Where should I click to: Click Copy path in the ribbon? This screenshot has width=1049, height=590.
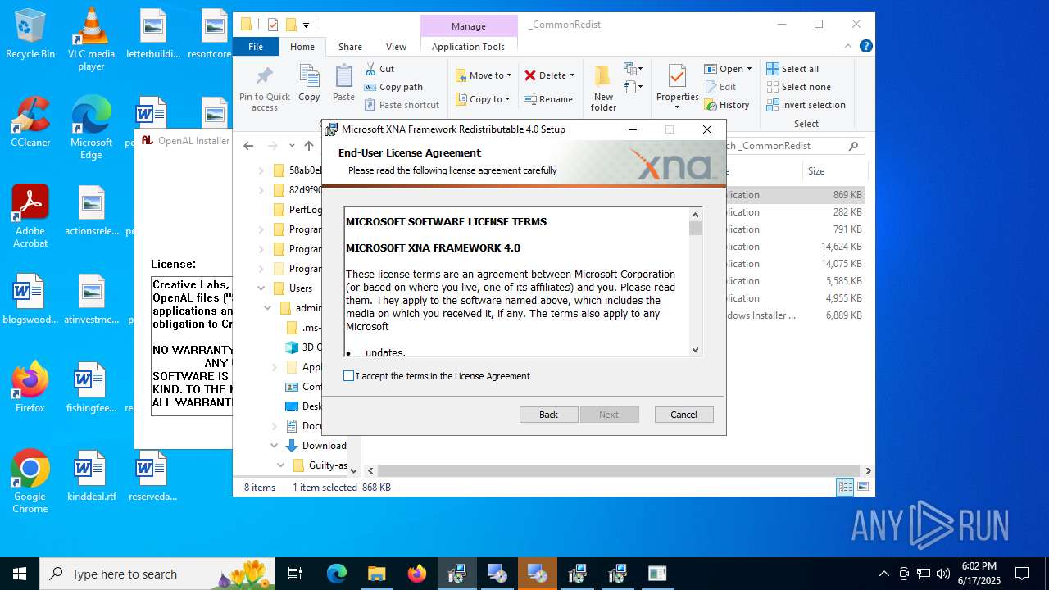coord(393,87)
